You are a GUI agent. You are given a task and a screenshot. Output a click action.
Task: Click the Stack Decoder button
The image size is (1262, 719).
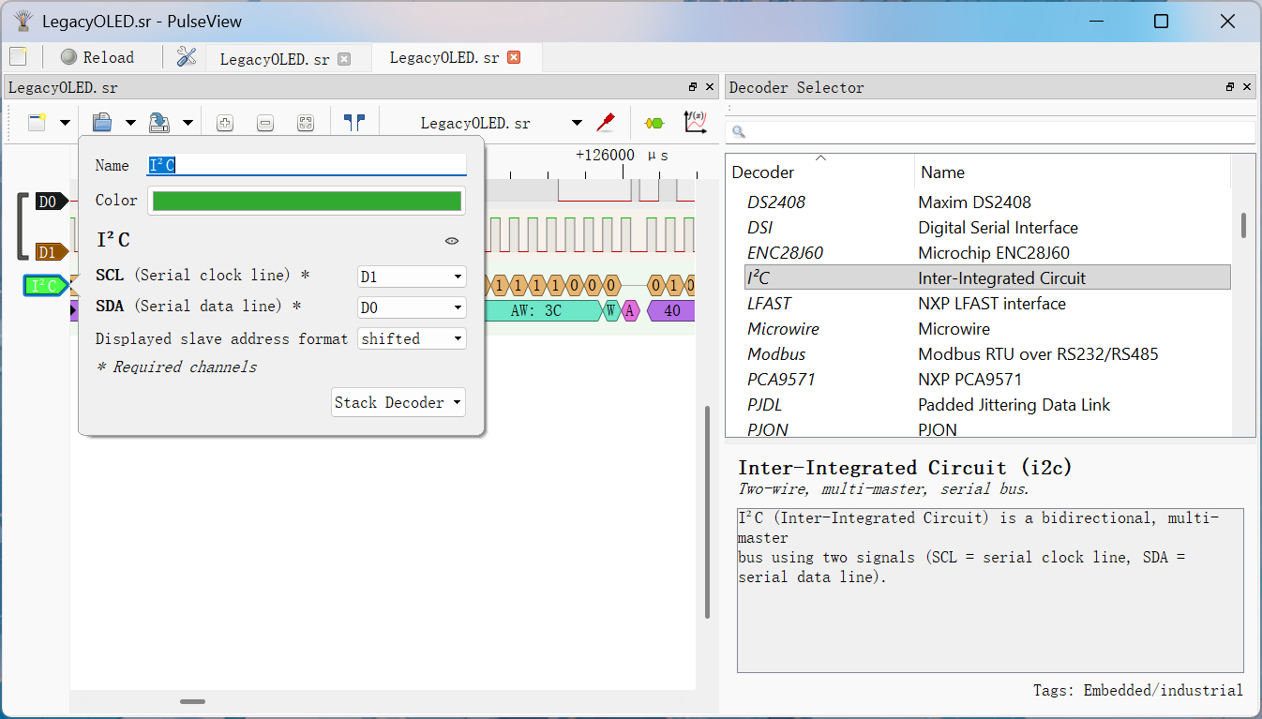[x=398, y=402]
